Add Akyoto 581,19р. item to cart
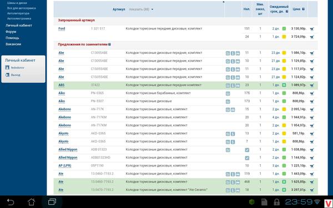 coord(312,134)
